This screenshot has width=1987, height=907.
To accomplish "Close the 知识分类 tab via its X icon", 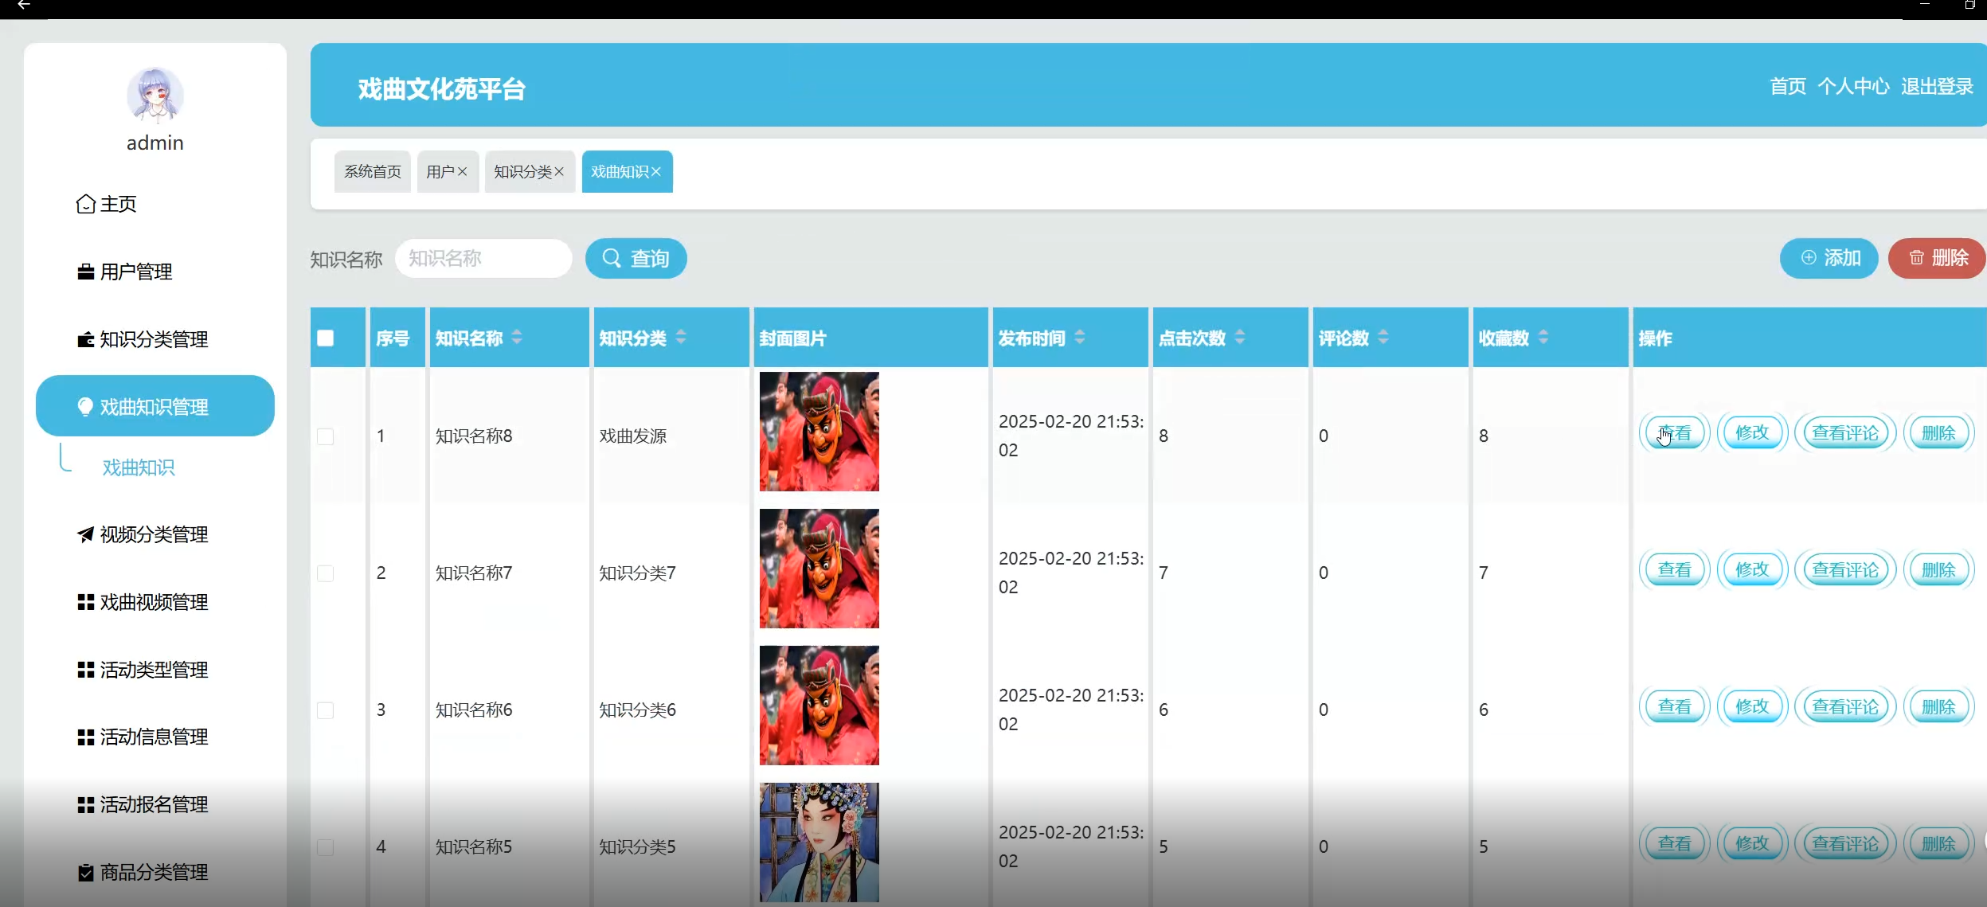I will tap(559, 172).
